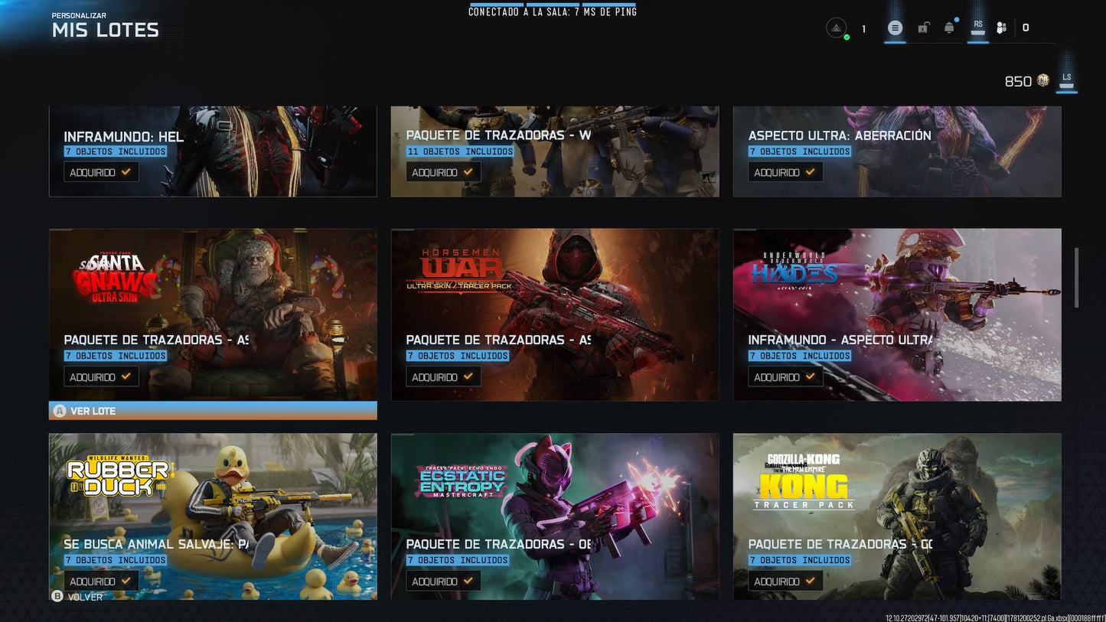Select the LS stick prompt icon
Image resolution: width=1106 pixels, height=622 pixels.
tap(1066, 80)
